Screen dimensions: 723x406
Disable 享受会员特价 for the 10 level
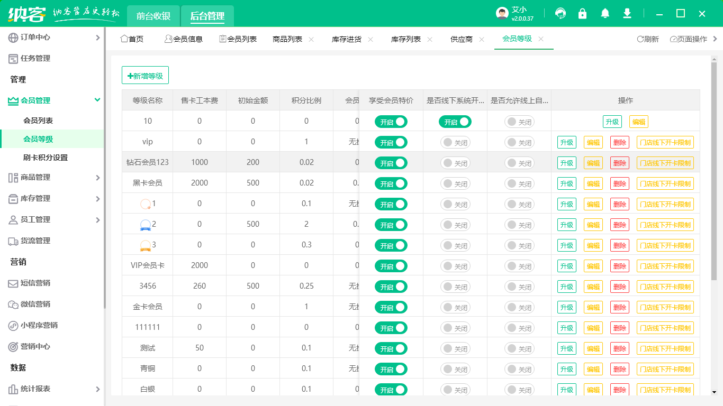391,122
